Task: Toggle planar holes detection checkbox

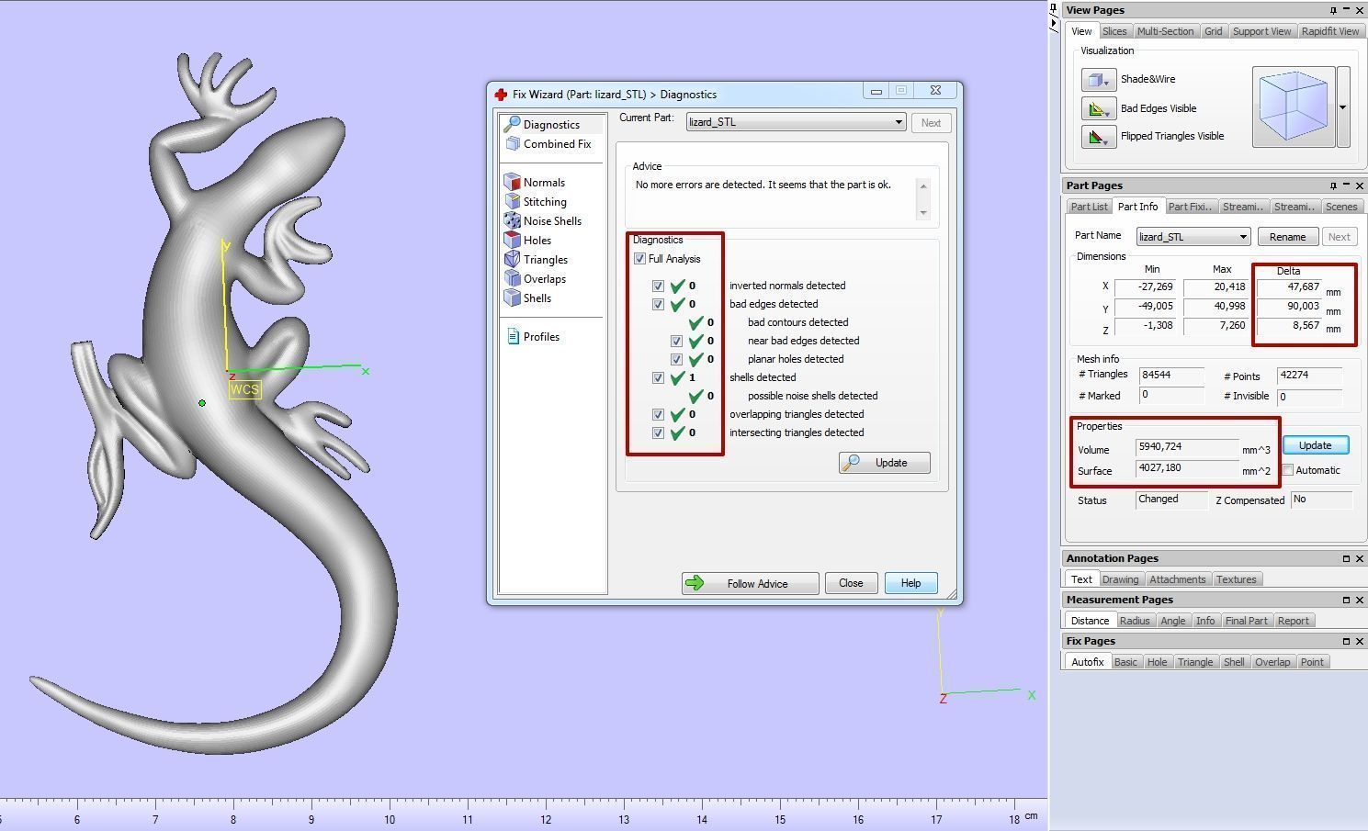Action: (676, 359)
